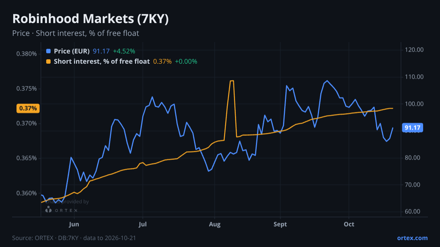Click the +4.52% price change value
This screenshot has height=247, width=440.
124,51
